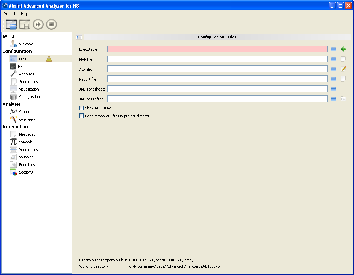Click the Visualization screen icon

coord(13,89)
